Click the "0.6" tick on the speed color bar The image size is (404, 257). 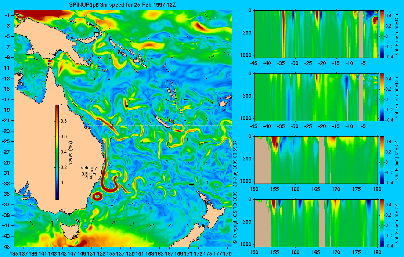(64, 137)
